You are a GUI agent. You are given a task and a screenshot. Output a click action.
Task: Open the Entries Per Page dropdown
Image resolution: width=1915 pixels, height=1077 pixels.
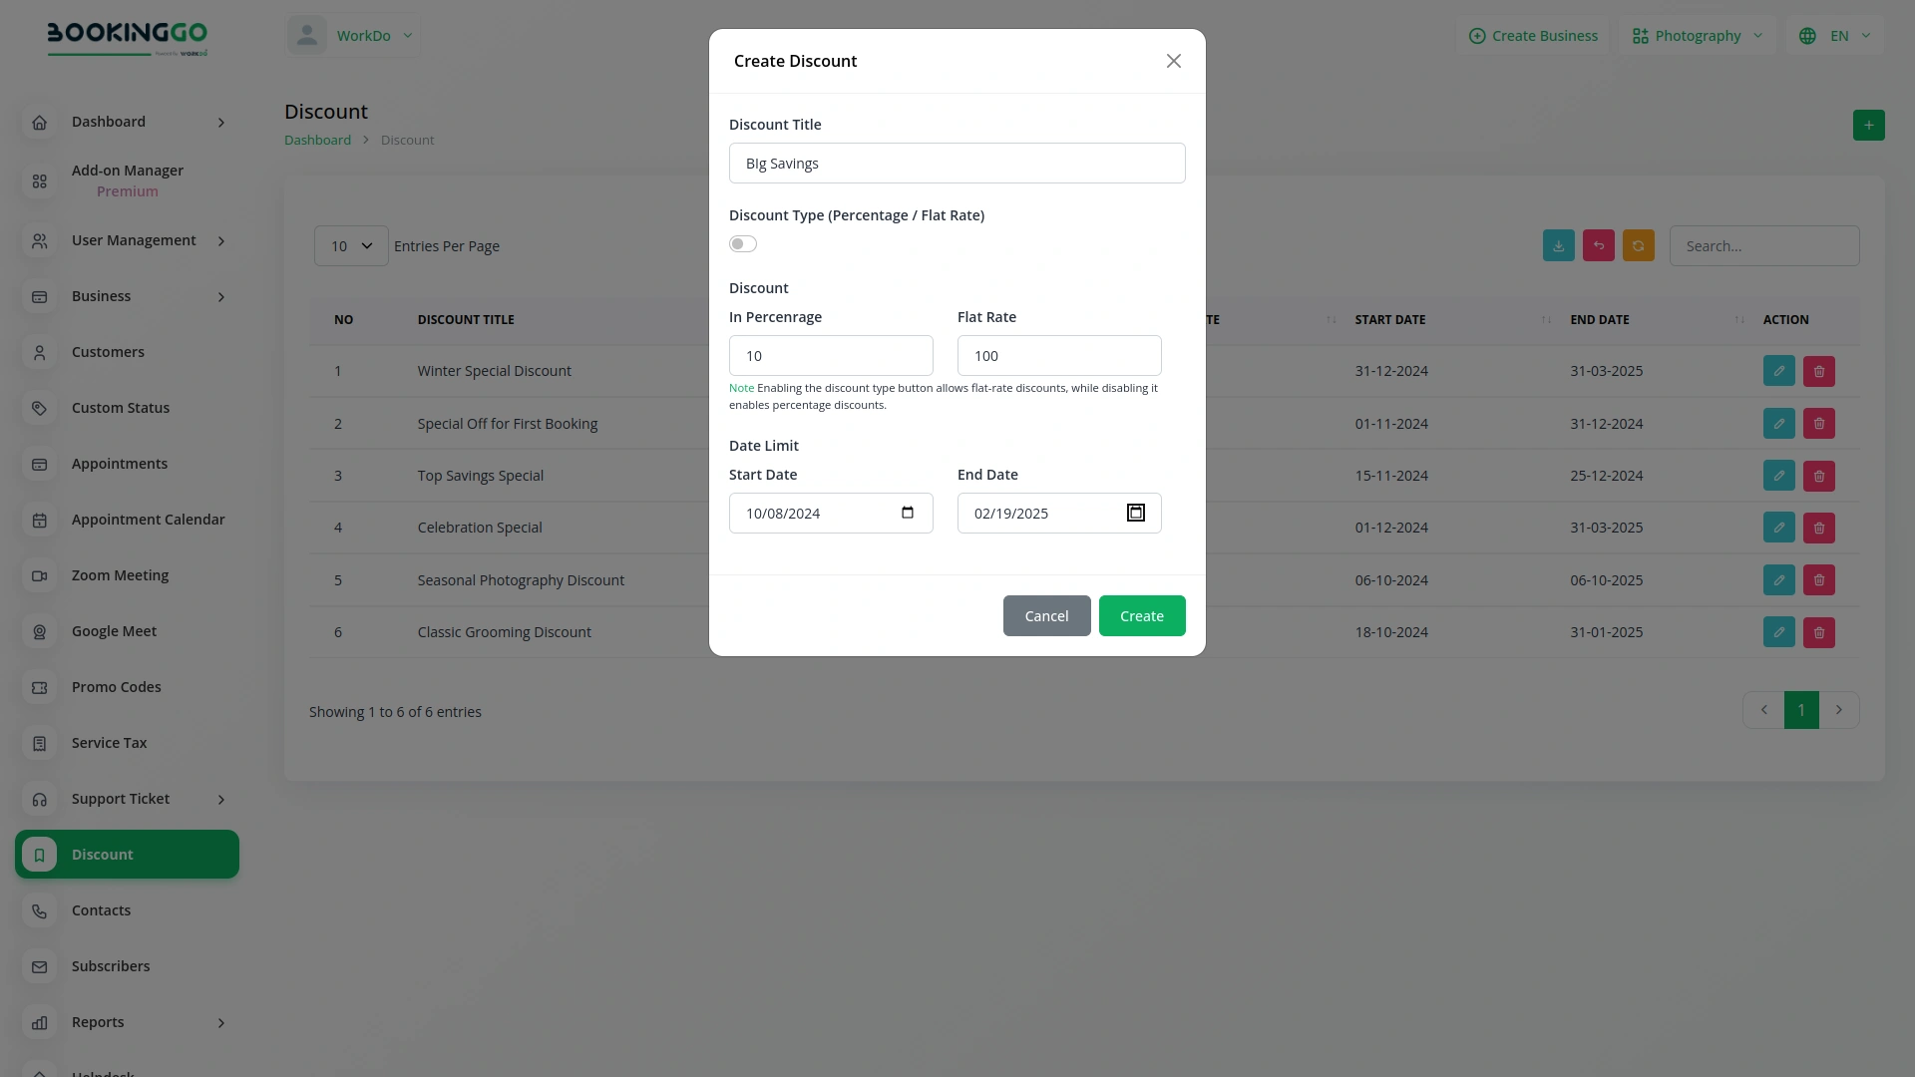click(x=350, y=245)
